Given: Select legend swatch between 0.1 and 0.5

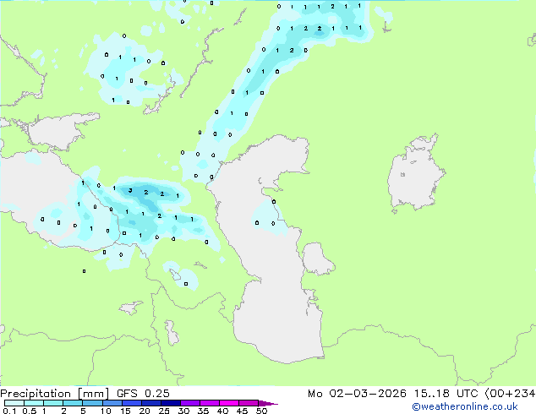Looking at the screenshot, I should click(14, 403).
